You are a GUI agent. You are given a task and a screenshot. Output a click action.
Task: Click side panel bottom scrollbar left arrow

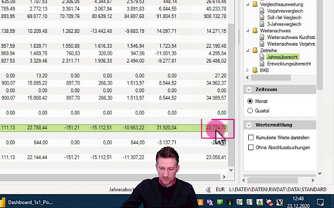coord(244,180)
